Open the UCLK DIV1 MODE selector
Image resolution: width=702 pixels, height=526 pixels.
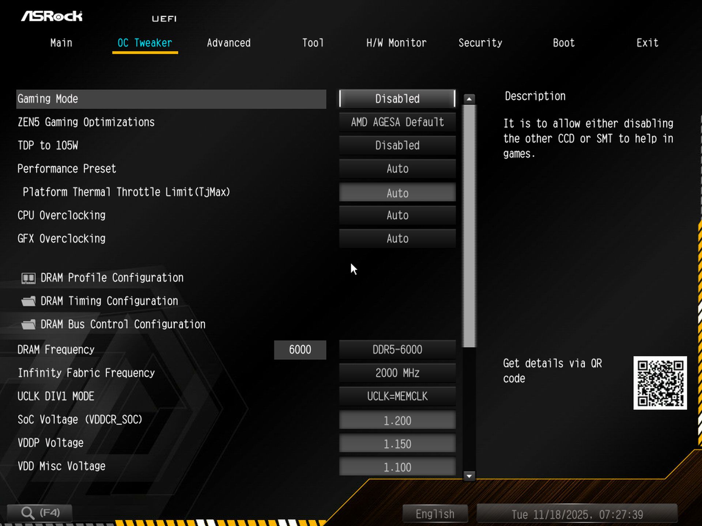[397, 396]
